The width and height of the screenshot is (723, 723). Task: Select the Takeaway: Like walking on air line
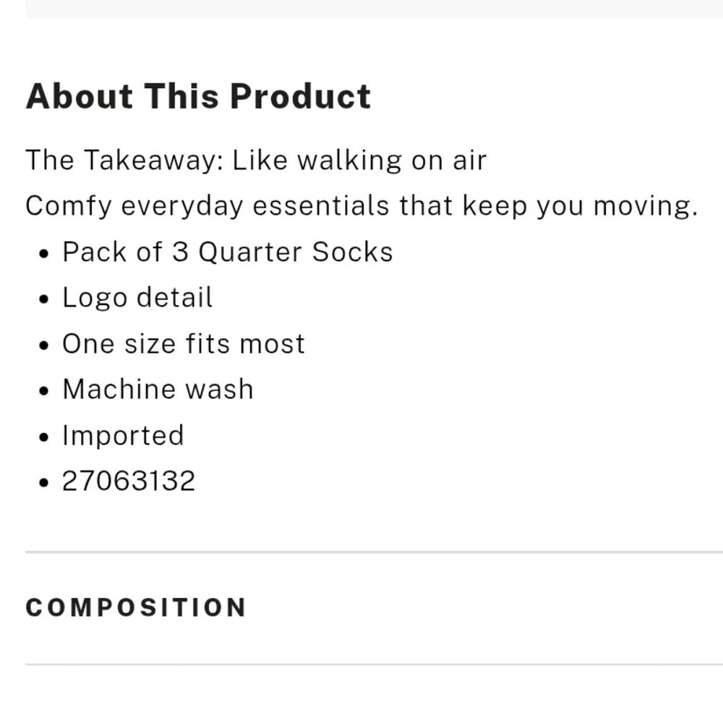pos(256,161)
